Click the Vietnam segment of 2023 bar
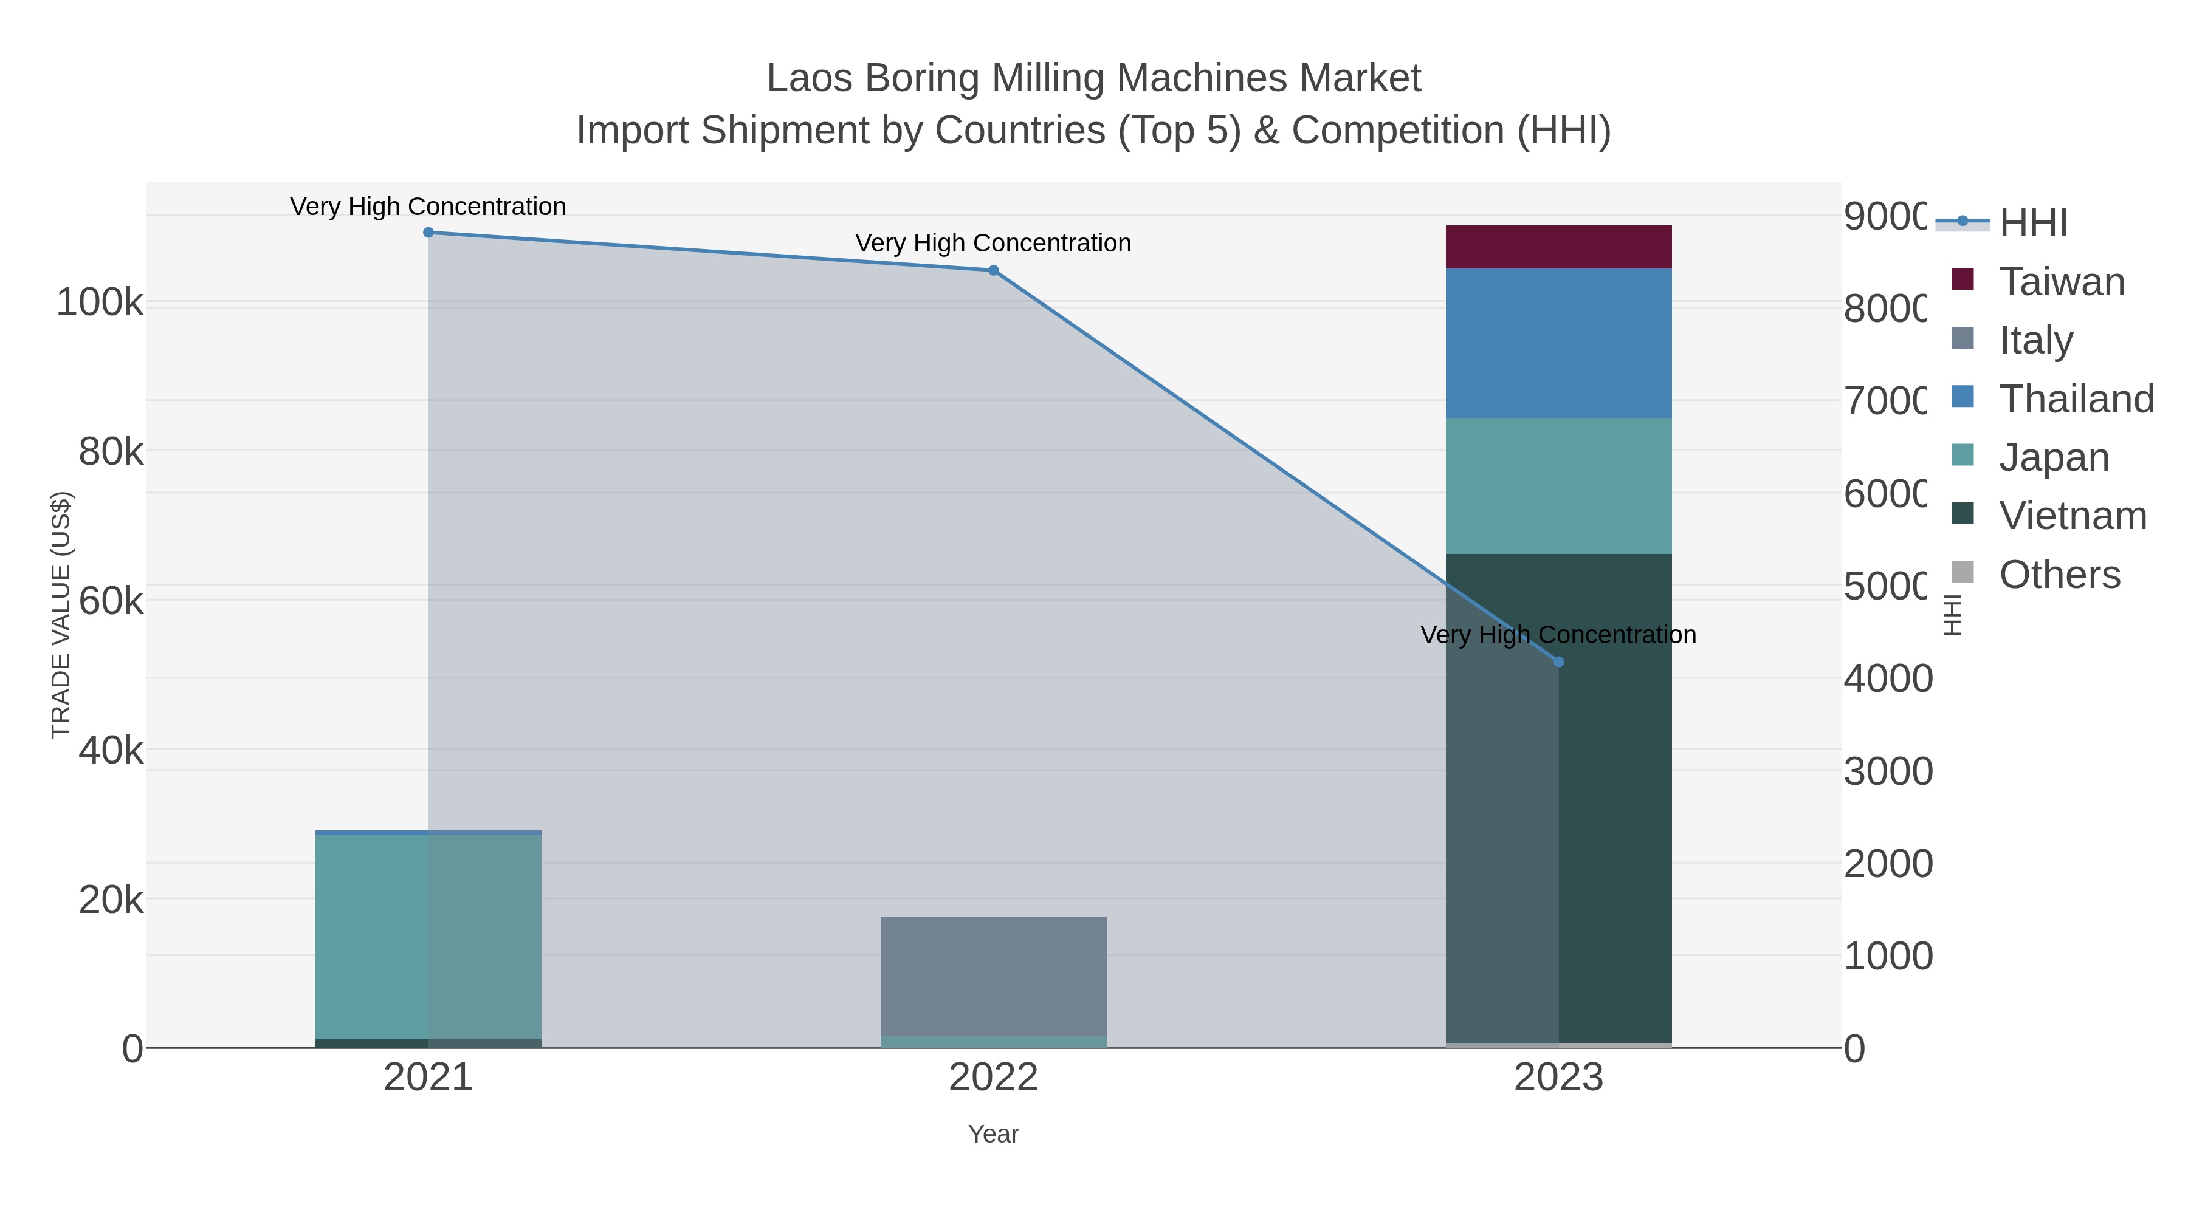2188x1230 pixels. (x=1558, y=798)
